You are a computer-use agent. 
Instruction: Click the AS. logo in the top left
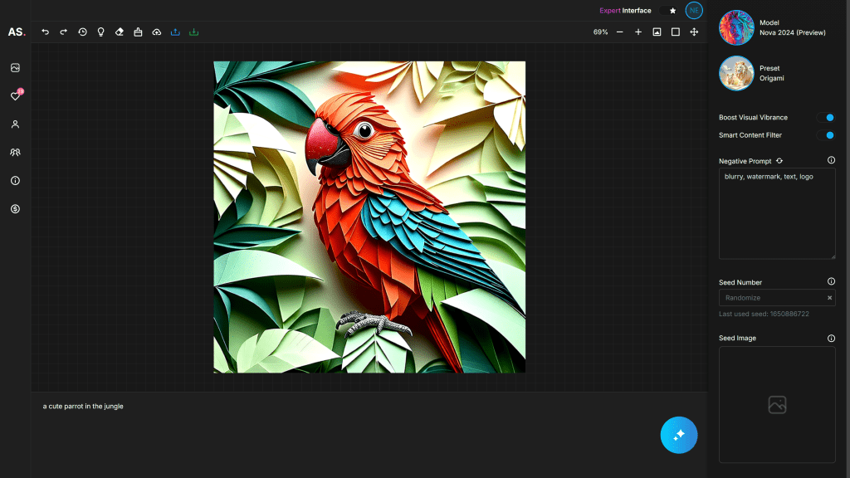coord(15,32)
